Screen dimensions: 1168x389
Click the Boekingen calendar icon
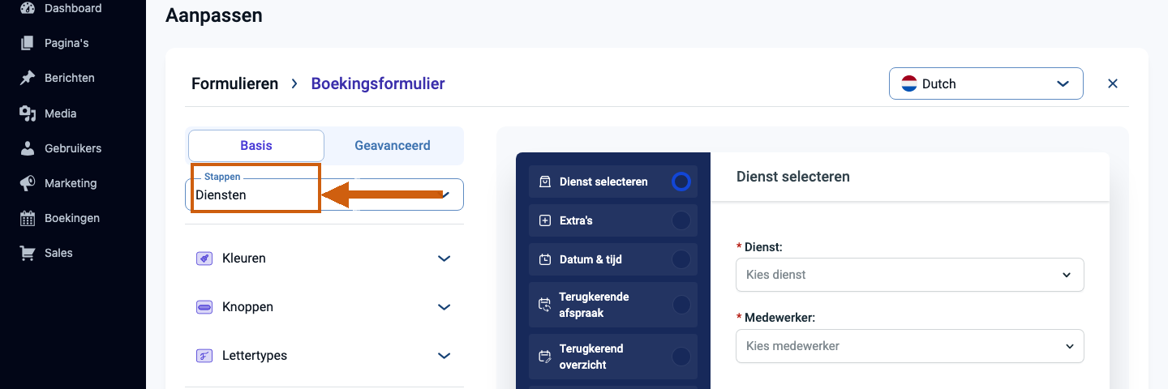pos(28,218)
